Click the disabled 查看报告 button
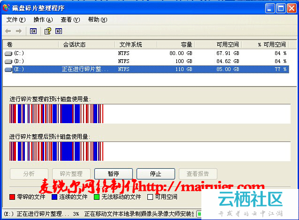The height and width of the screenshot is (220, 299). (198, 174)
